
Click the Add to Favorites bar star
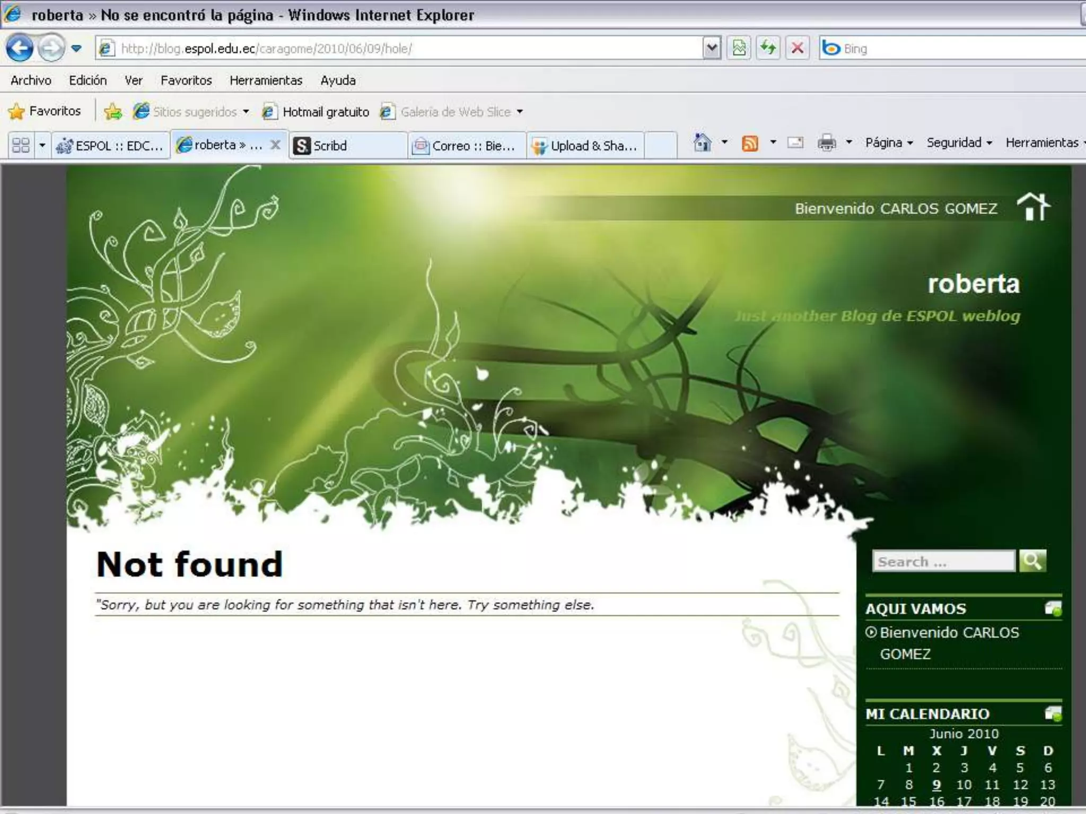(x=113, y=111)
